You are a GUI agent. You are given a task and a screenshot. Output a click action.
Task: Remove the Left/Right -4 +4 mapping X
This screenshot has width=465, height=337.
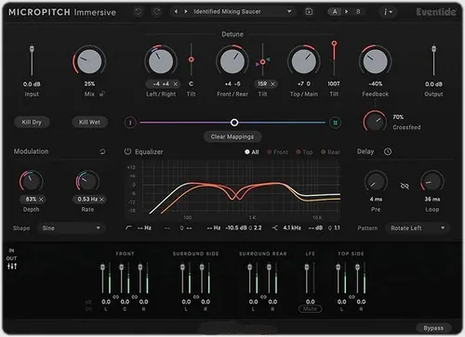point(176,84)
